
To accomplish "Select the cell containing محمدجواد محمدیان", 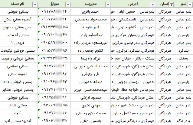I will (90, 19).
